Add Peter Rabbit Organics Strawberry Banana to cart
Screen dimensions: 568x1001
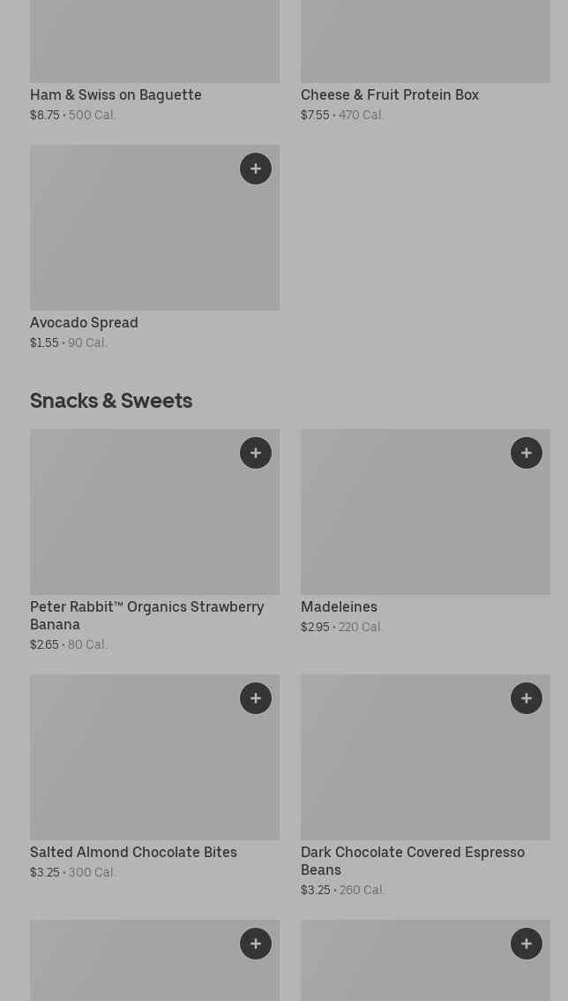256,453
